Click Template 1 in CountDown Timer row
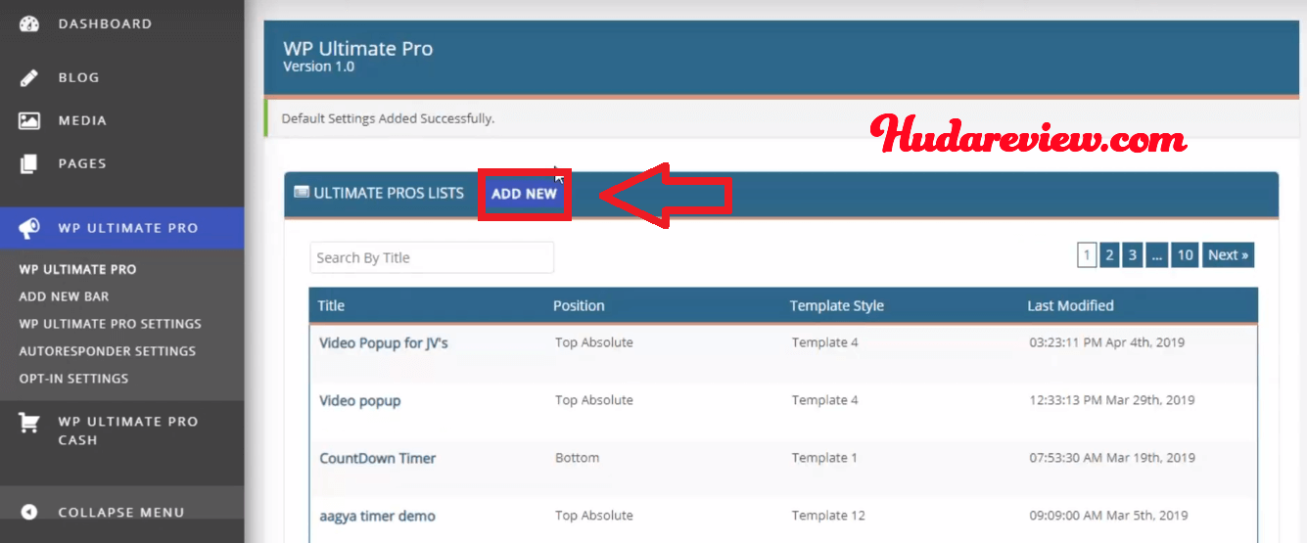 tap(824, 458)
